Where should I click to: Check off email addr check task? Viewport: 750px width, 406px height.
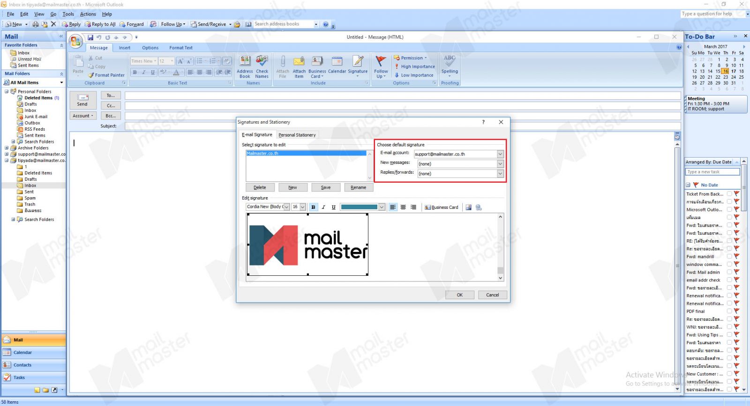[x=729, y=280]
